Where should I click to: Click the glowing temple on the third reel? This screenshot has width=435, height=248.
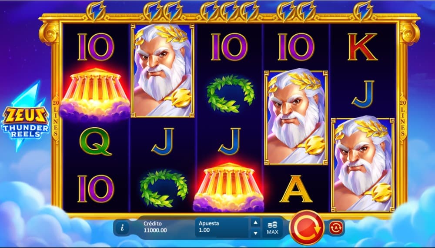pyautogui.click(x=229, y=188)
